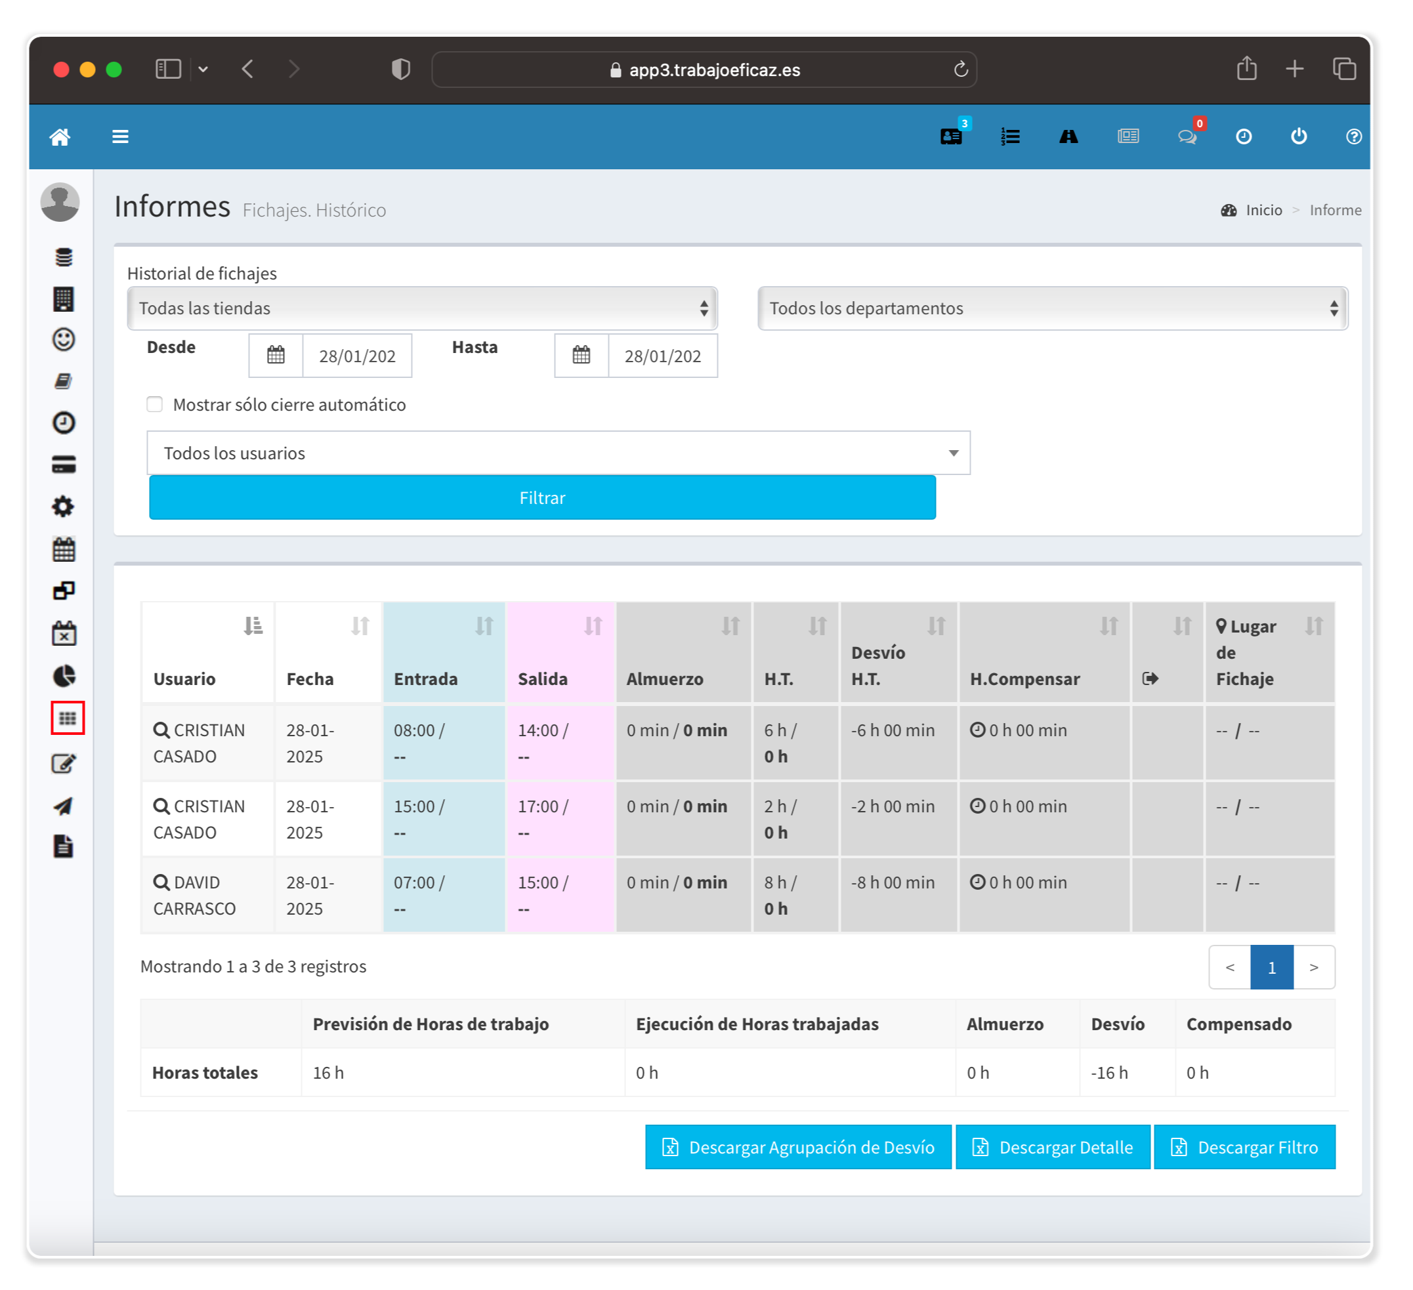Open the paper plane sidebar icon
This screenshot has width=1413, height=1290.
[64, 806]
